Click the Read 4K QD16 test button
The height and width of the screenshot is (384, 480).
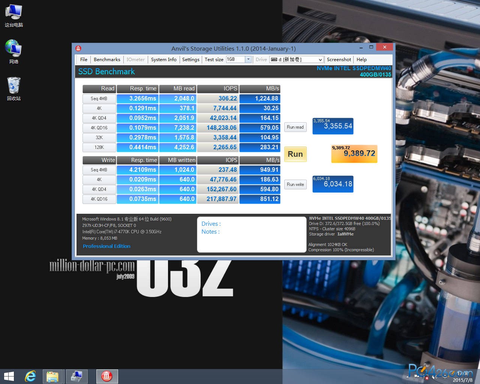tap(99, 128)
